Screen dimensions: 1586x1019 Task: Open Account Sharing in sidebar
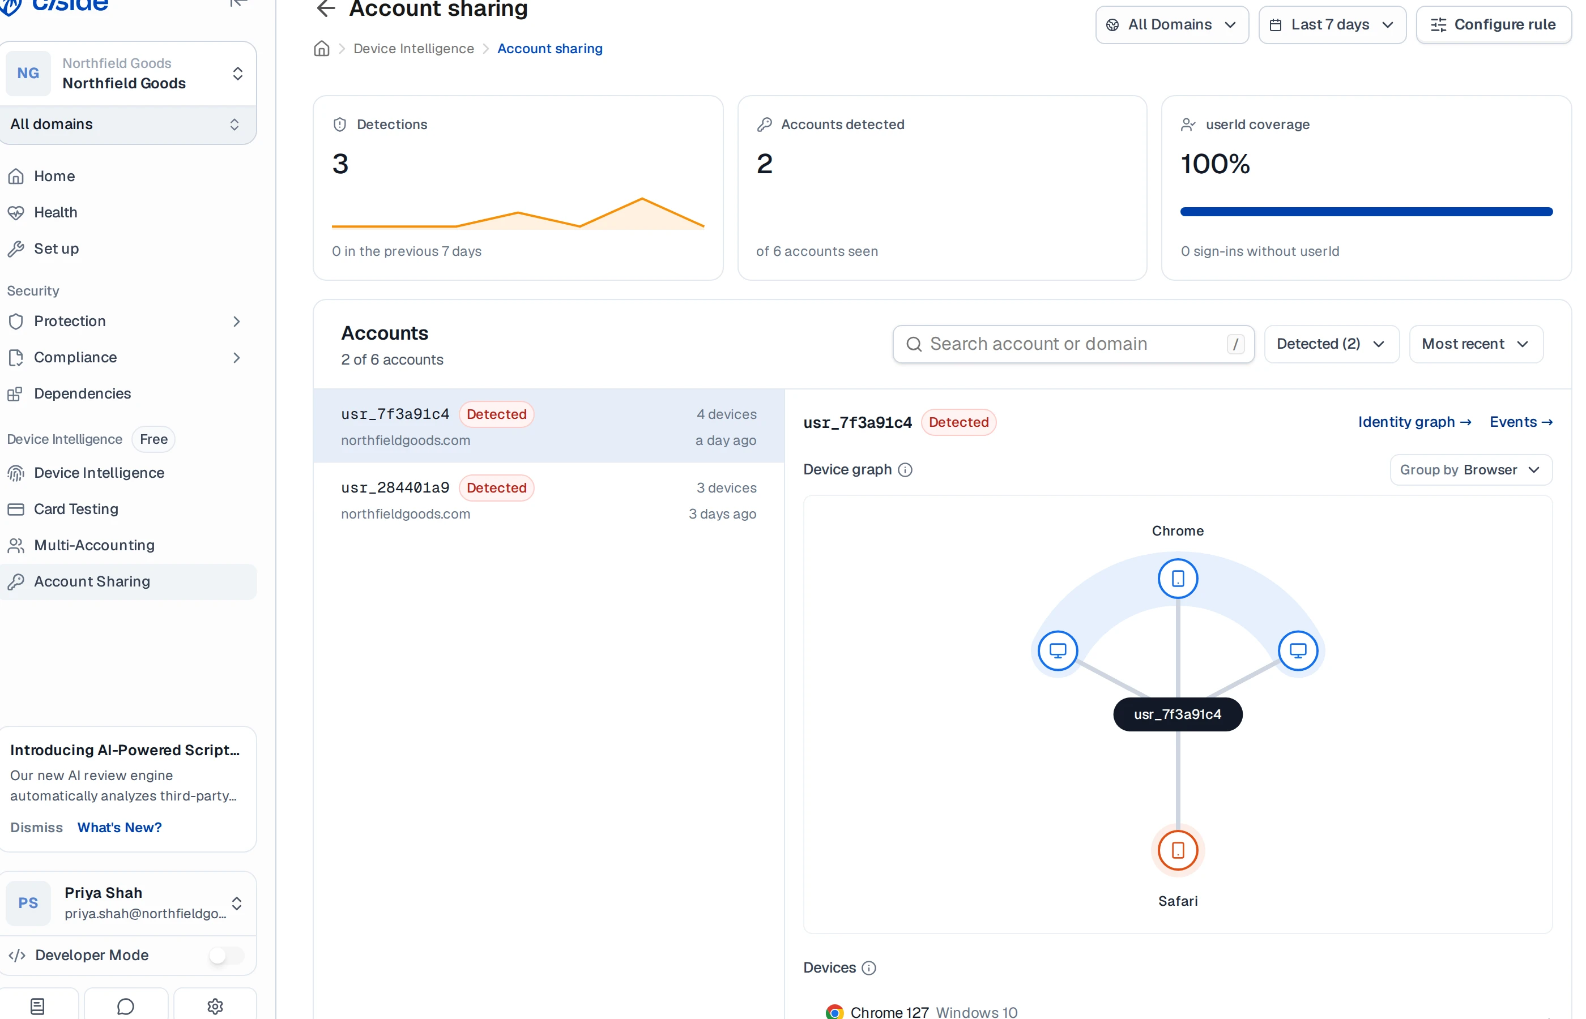click(x=128, y=581)
